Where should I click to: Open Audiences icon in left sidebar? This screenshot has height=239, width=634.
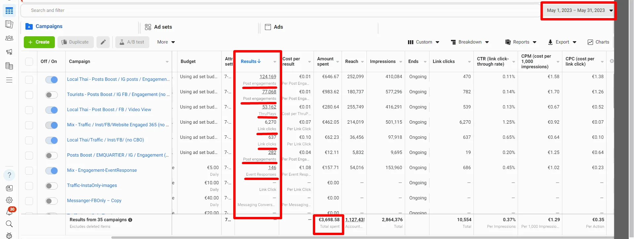click(9, 38)
